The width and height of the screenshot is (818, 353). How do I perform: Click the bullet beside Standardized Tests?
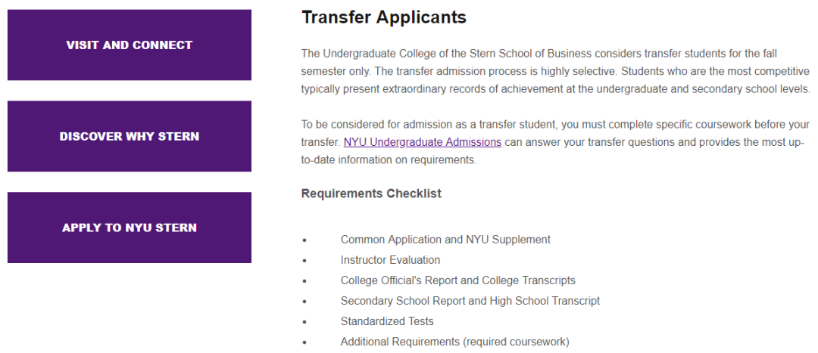click(304, 322)
